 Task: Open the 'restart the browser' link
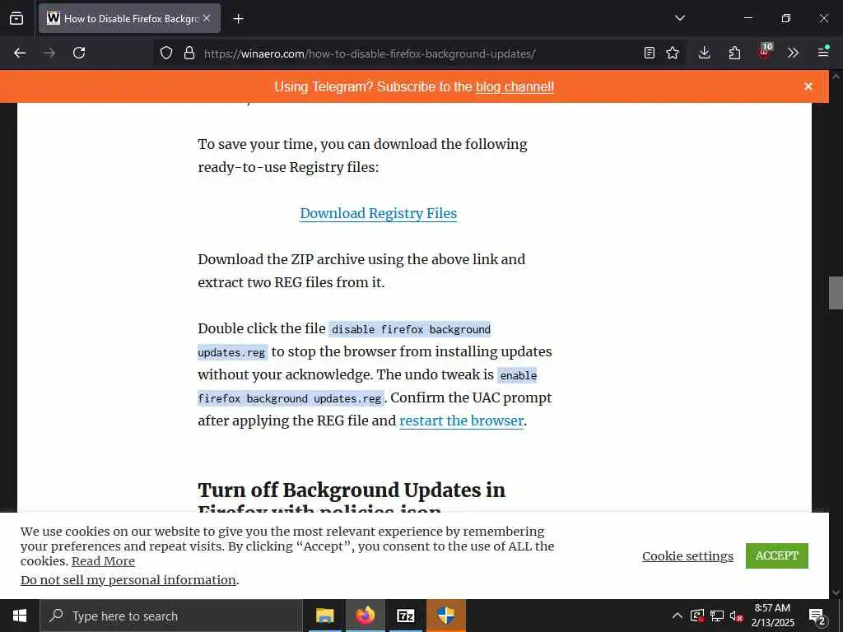point(461,421)
